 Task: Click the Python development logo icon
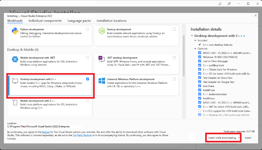(x=15, y=31)
